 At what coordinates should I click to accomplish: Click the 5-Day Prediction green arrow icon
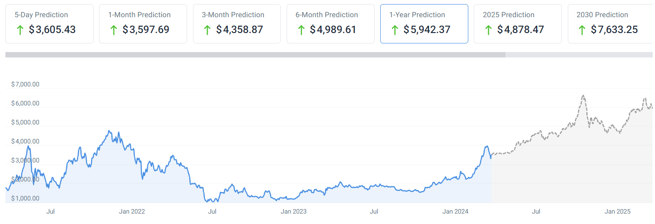[x=20, y=30]
